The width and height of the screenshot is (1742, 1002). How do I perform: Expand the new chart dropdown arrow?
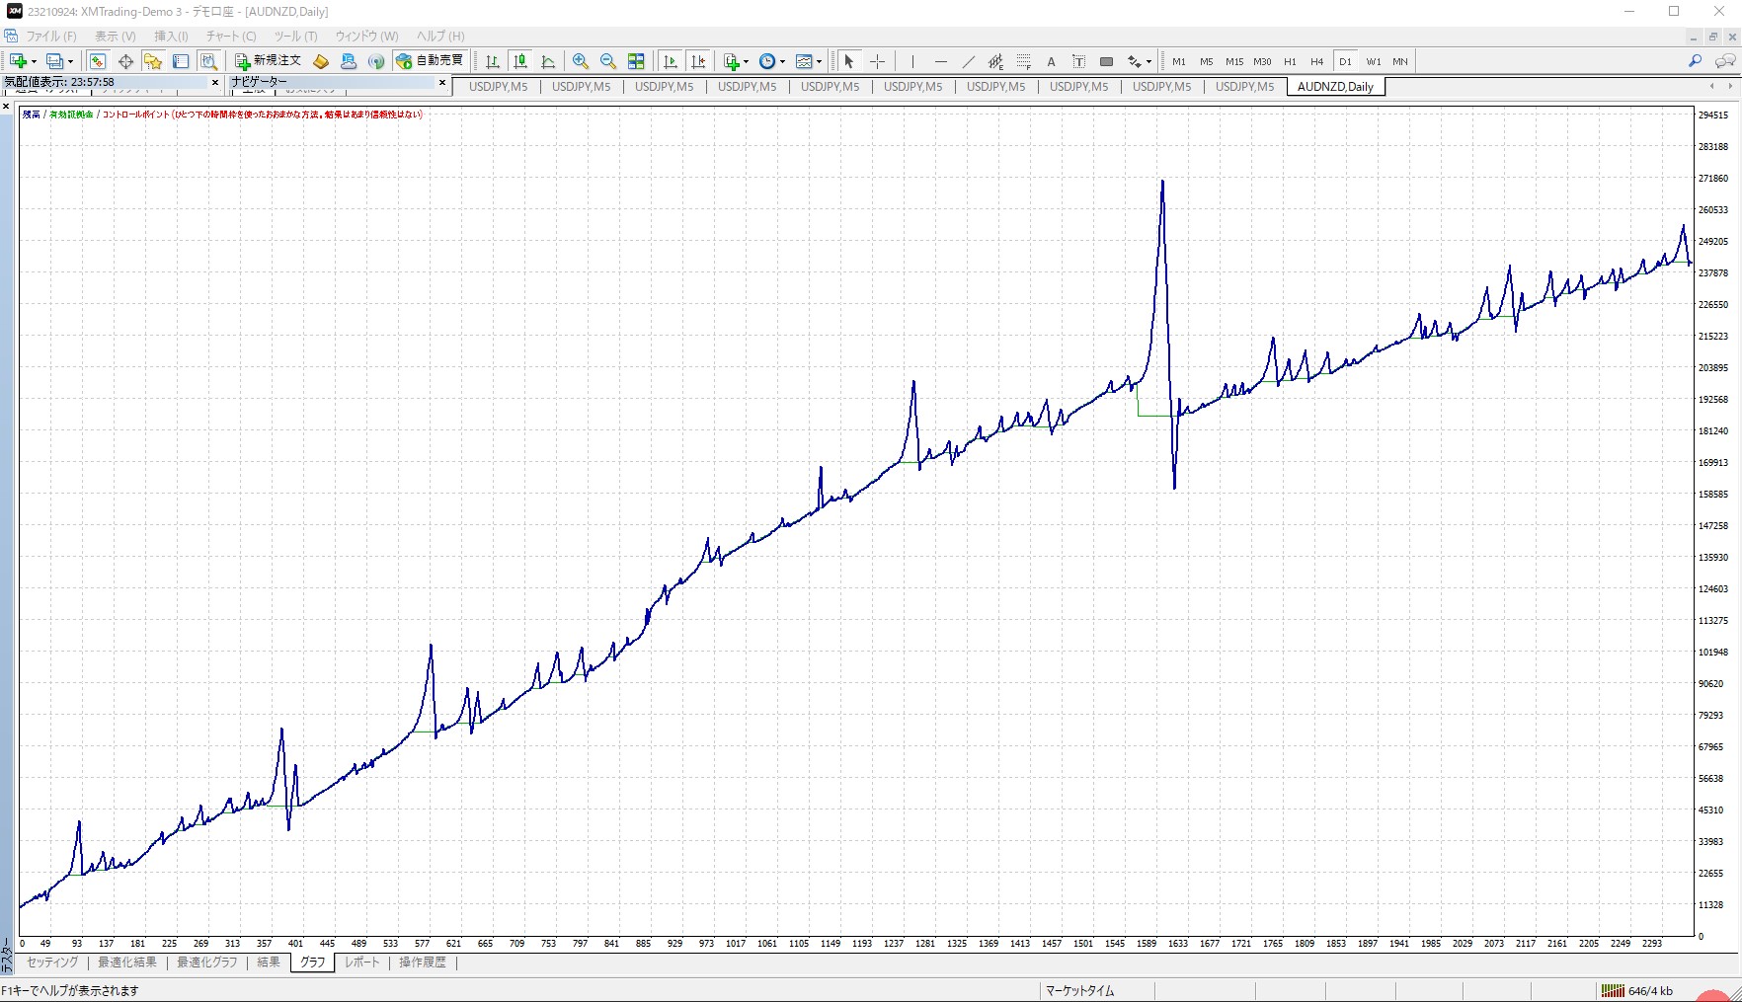35,61
